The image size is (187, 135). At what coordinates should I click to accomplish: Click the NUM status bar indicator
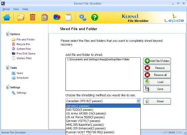171,133
